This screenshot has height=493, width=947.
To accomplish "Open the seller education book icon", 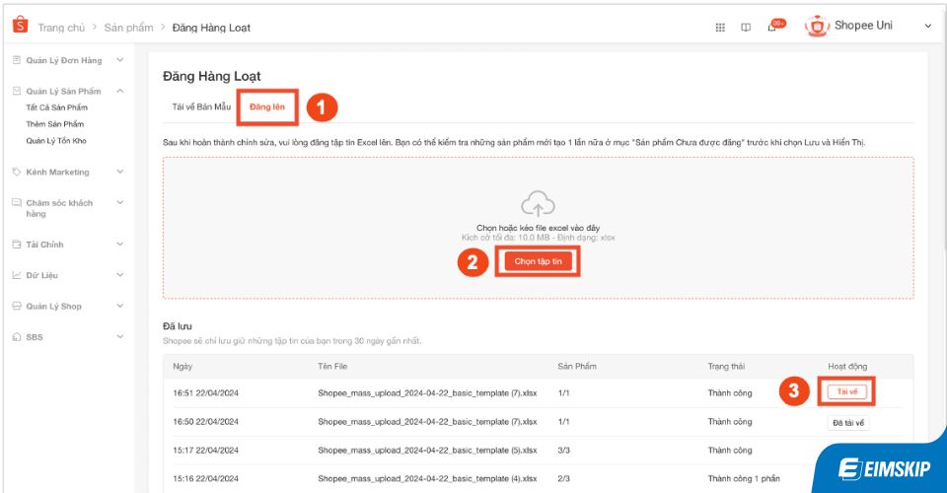I will pyautogui.click(x=746, y=28).
